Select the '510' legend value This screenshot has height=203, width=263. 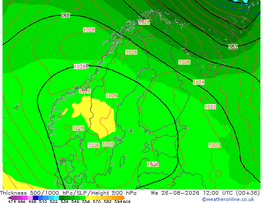click(x=43, y=201)
